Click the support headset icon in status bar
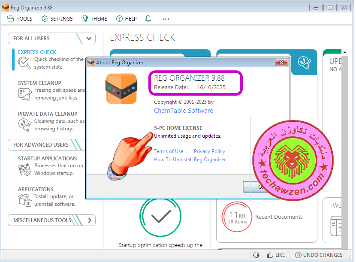 [x=256, y=255]
